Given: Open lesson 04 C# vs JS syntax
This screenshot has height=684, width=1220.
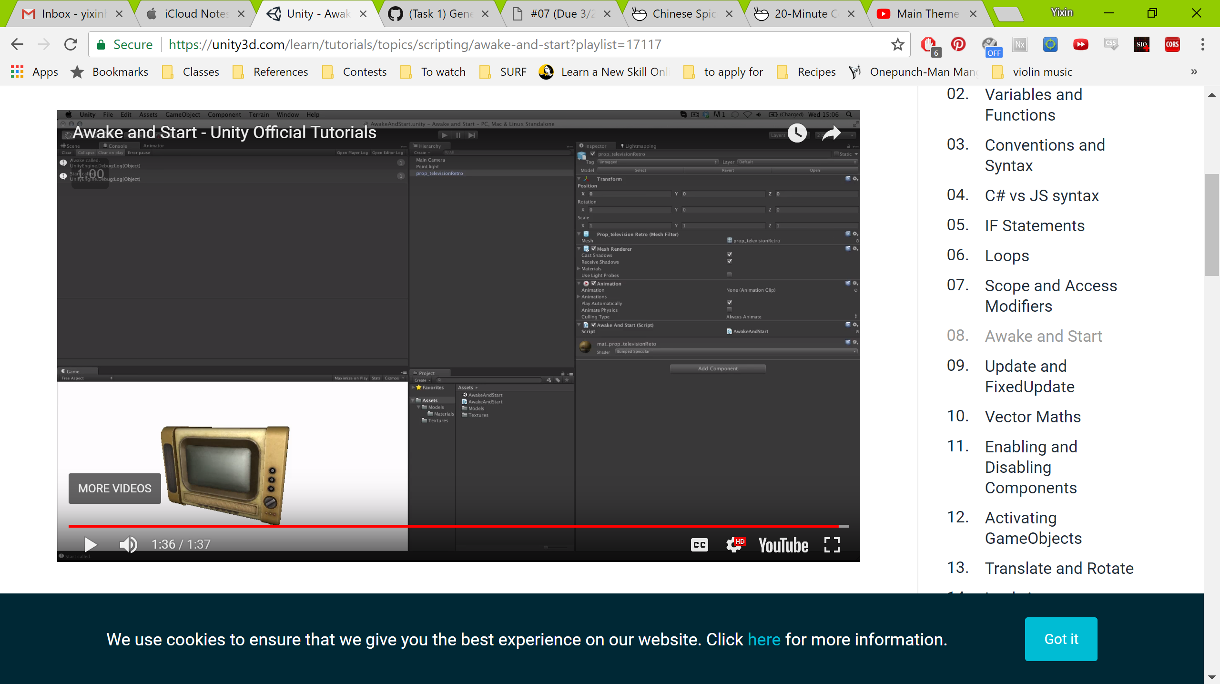Looking at the screenshot, I should [1041, 195].
